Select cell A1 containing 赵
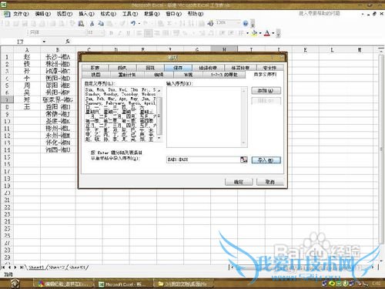Viewport: 385px width, 289px height. 27,57
